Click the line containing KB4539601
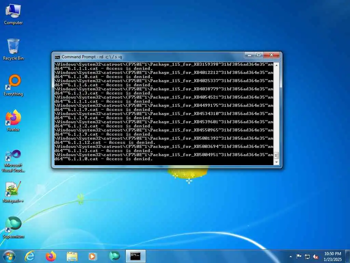The image size is (350, 263). [x=164, y=122]
